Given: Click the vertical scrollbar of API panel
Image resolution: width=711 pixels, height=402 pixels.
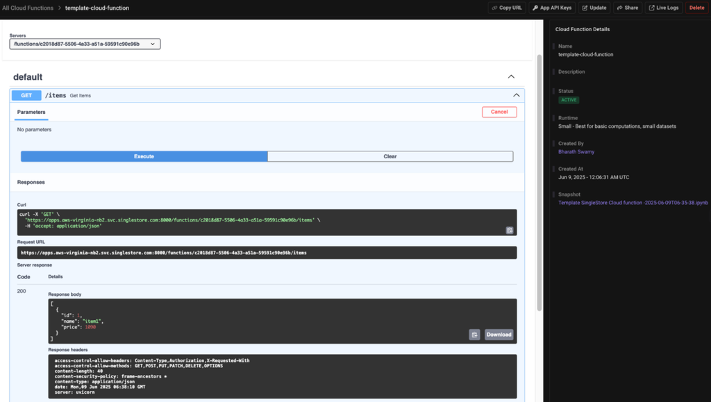Looking at the screenshot, I should [539, 183].
